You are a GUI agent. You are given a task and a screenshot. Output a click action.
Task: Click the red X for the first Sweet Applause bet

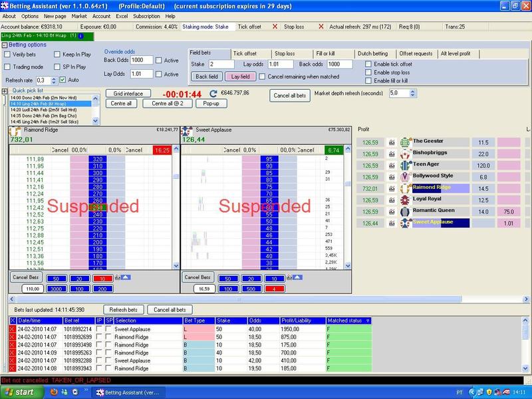click(13, 329)
